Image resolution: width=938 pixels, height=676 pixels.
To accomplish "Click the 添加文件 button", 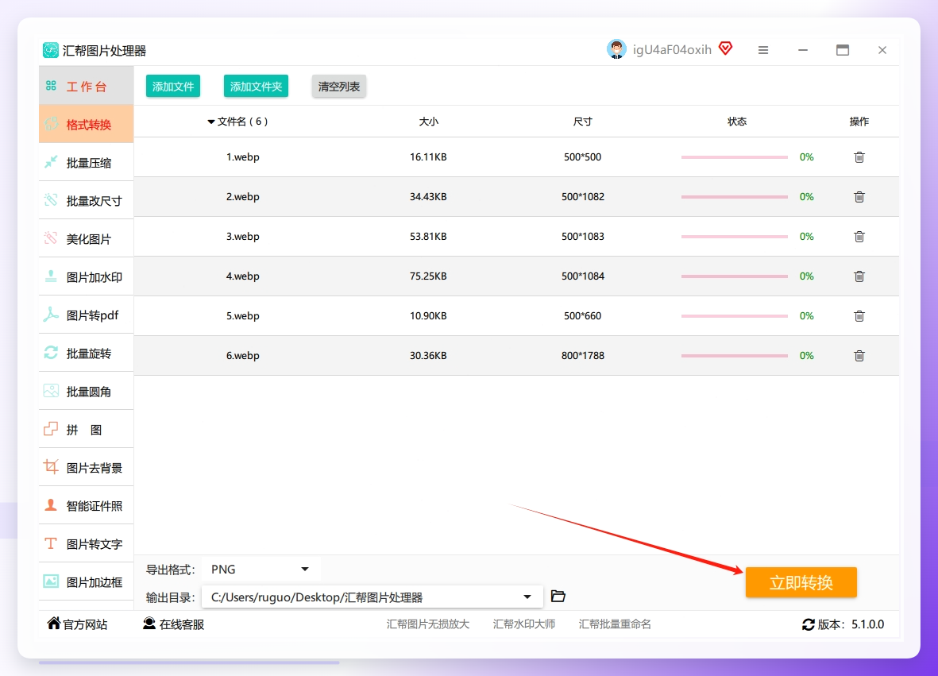I will coord(173,86).
